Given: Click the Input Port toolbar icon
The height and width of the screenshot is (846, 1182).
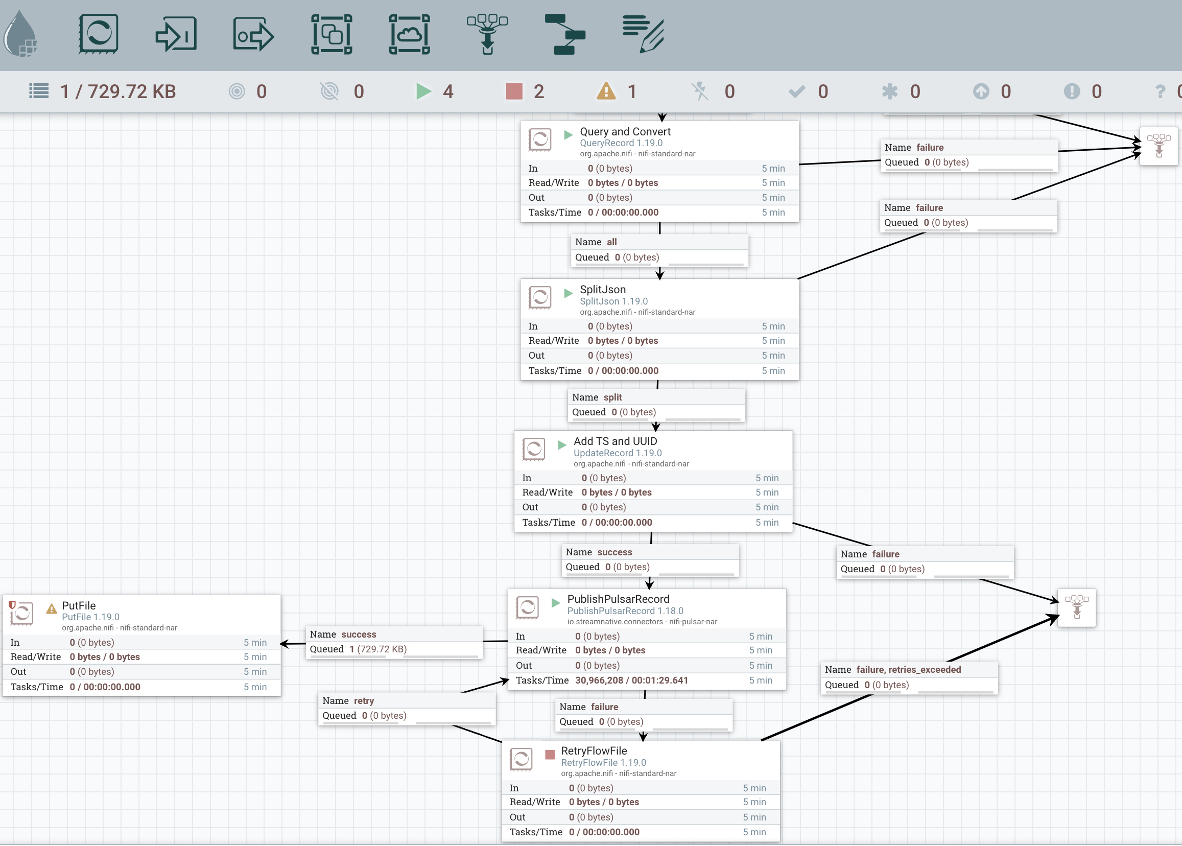Looking at the screenshot, I should (x=176, y=34).
